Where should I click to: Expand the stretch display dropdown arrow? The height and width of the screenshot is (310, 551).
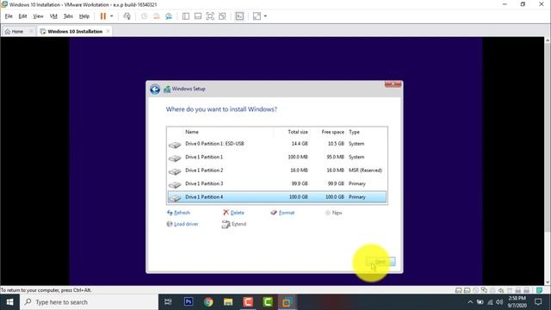265,16
